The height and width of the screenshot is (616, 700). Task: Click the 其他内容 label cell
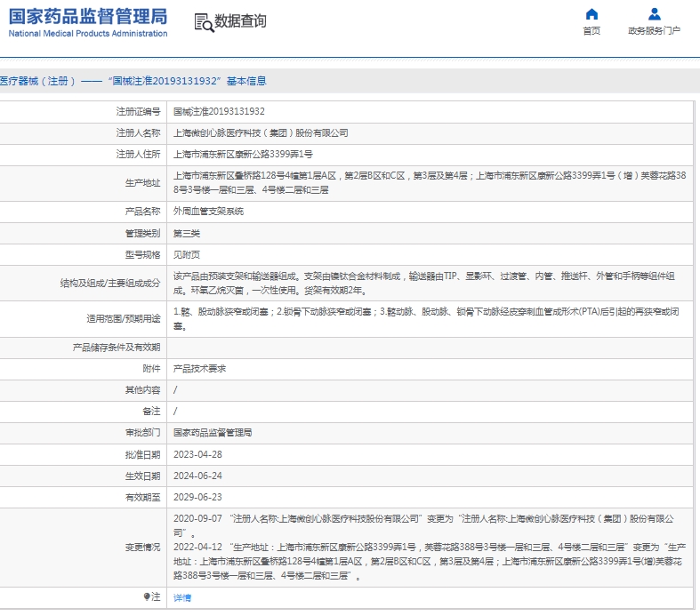(142, 390)
